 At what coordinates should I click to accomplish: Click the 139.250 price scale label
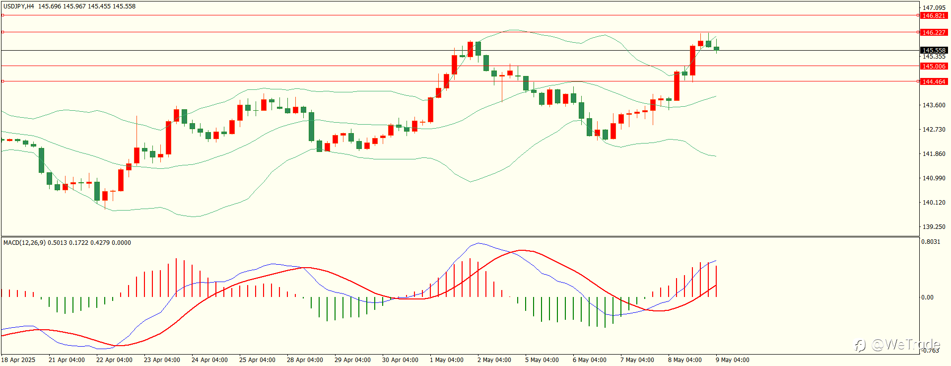(934, 226)
